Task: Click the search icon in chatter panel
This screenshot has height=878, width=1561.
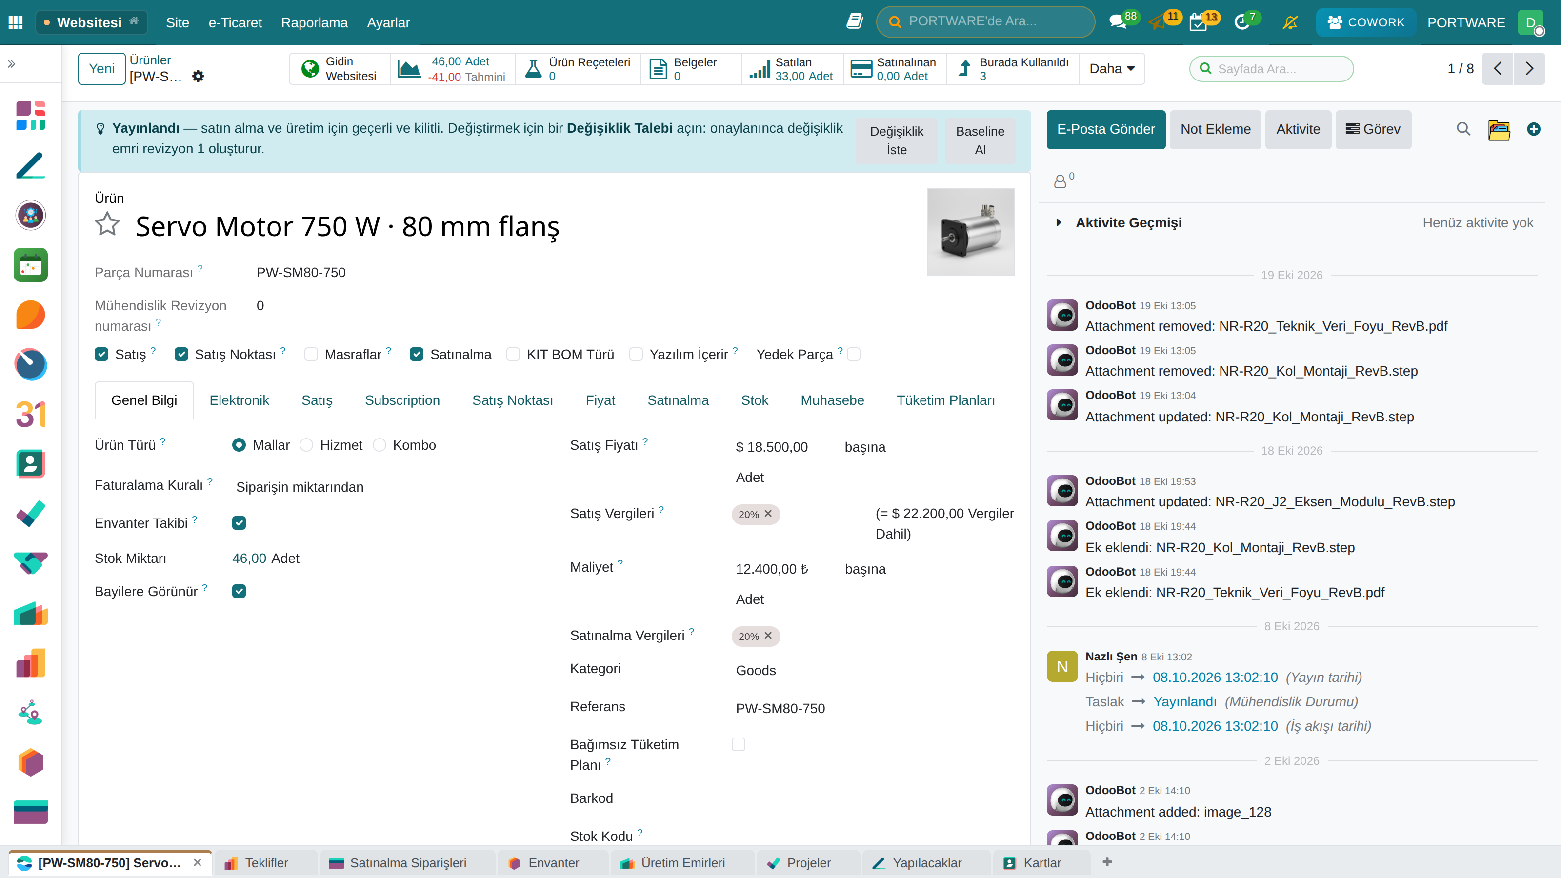Action: pos(1463,129)
